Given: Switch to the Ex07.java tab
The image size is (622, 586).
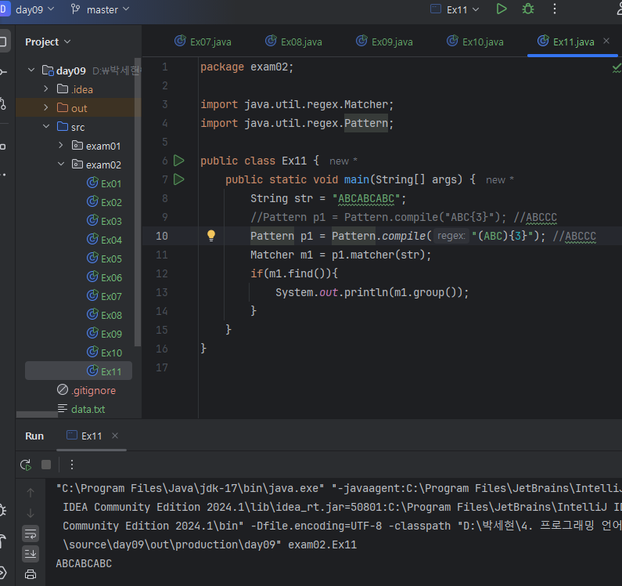Looking at the screenshot, I should click(x=203, y=42).
